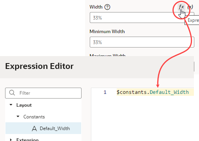Select Default_Width constant in tree
The image size is (199, 141).
43,128
